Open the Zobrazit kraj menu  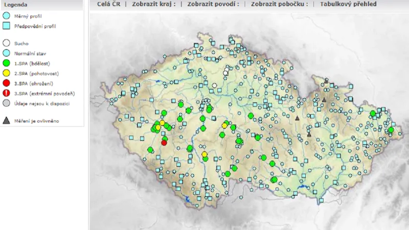click(154, 4)
